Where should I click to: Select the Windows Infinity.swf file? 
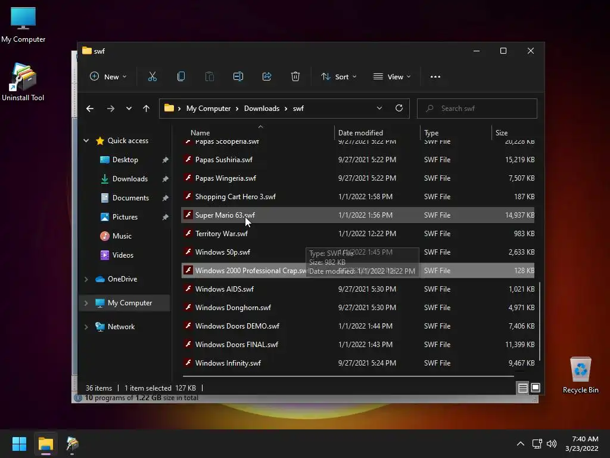358,363
